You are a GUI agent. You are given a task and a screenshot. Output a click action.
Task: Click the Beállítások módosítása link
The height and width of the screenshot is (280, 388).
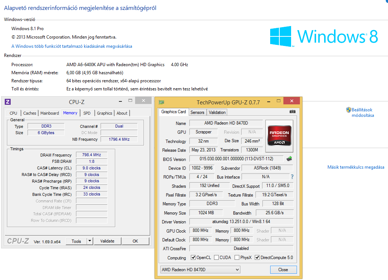pyautogui.click(x=363, y=112)
